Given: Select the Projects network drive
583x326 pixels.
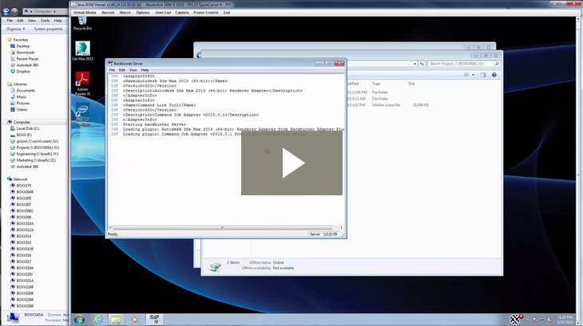Looking at the screenshot, I should (x=38, y=147).
